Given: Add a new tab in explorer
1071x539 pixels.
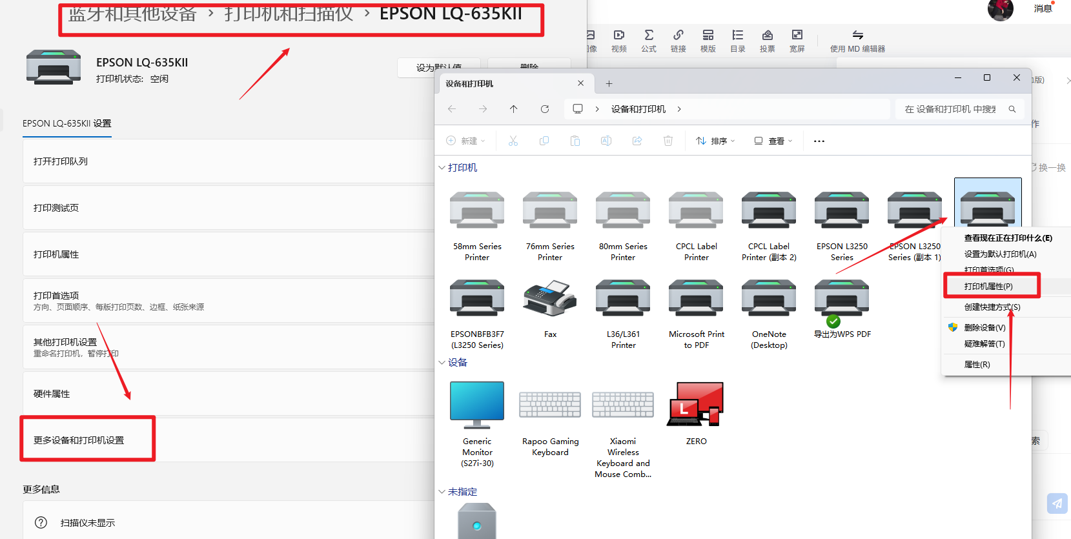Looking at the screenshot, I should pyautogui.click(x=609, y=84).
